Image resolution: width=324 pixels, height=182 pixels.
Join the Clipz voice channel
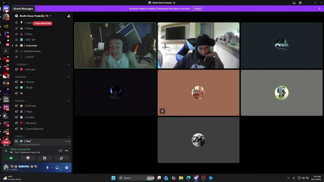(42, 111)
